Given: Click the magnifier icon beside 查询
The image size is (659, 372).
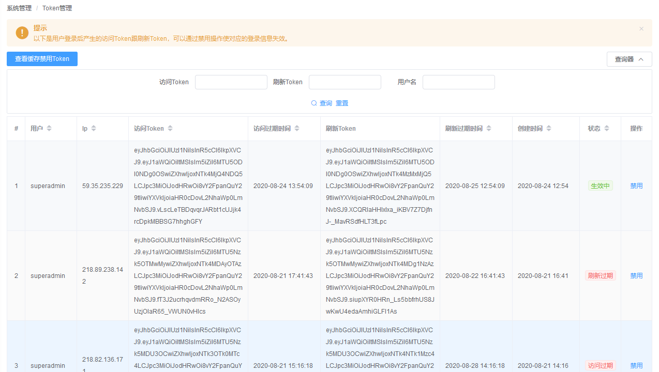Looking at the screenshot, I should (x=314, y=103).
